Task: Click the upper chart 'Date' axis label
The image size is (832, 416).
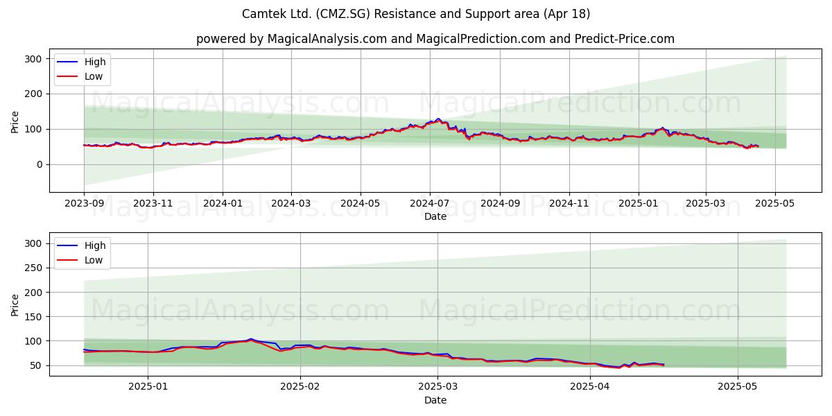Action: coord(435,216)
